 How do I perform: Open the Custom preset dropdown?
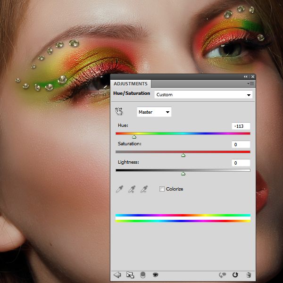pyautogui.click(x=203, y=94)
